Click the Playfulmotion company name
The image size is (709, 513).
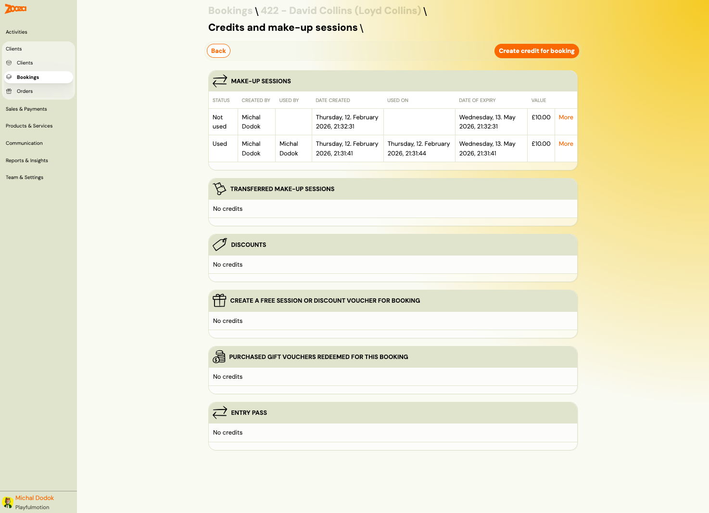pos(32,507)
